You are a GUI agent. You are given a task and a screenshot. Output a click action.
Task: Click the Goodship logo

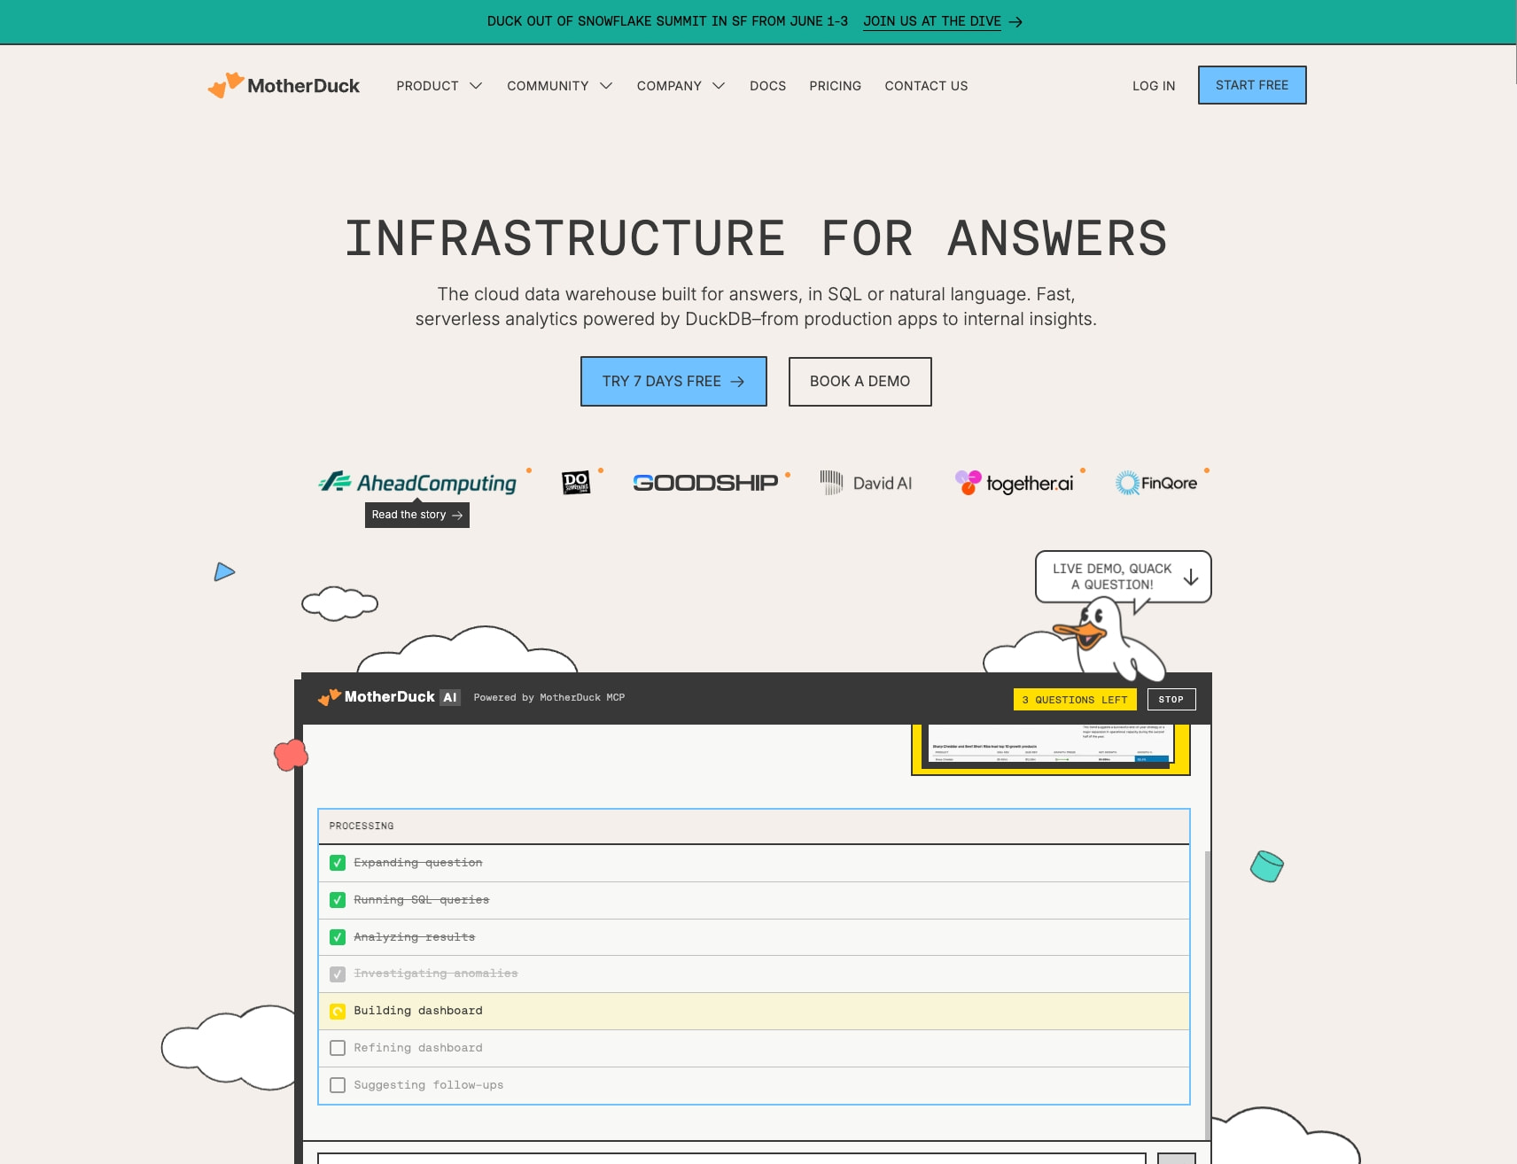(x=705, y=483)
